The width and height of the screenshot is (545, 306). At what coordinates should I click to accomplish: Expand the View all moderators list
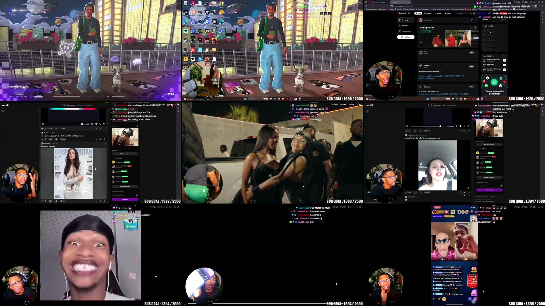[125, 186]
